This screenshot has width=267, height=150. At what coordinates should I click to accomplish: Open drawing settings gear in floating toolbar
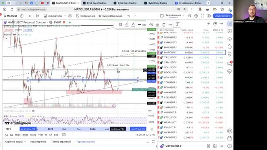point(151,25)
